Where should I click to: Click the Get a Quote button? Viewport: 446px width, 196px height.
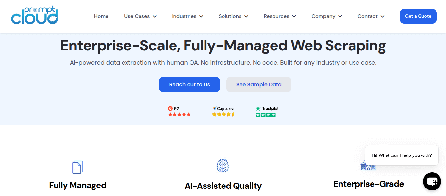[x=418, y=16]
